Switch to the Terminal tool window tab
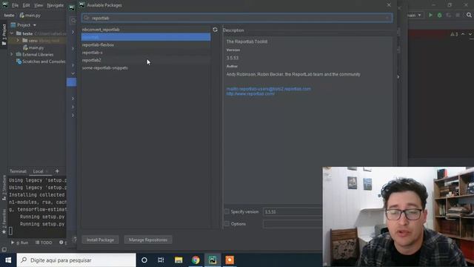Screen dimensions: 474x267 point(18,171)
